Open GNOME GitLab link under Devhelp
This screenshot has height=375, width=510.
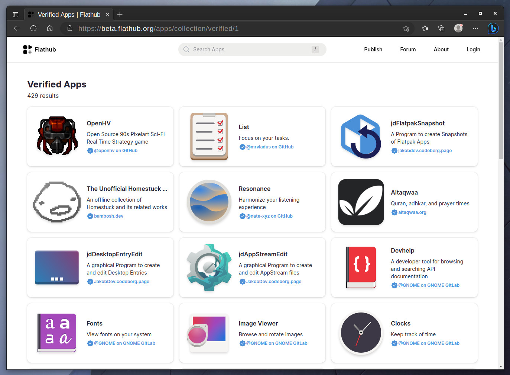click(x=429, y=285)
